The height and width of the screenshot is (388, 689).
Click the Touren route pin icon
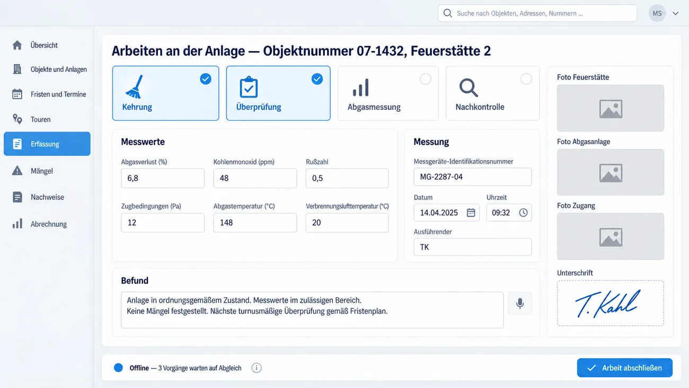[17, 119]
